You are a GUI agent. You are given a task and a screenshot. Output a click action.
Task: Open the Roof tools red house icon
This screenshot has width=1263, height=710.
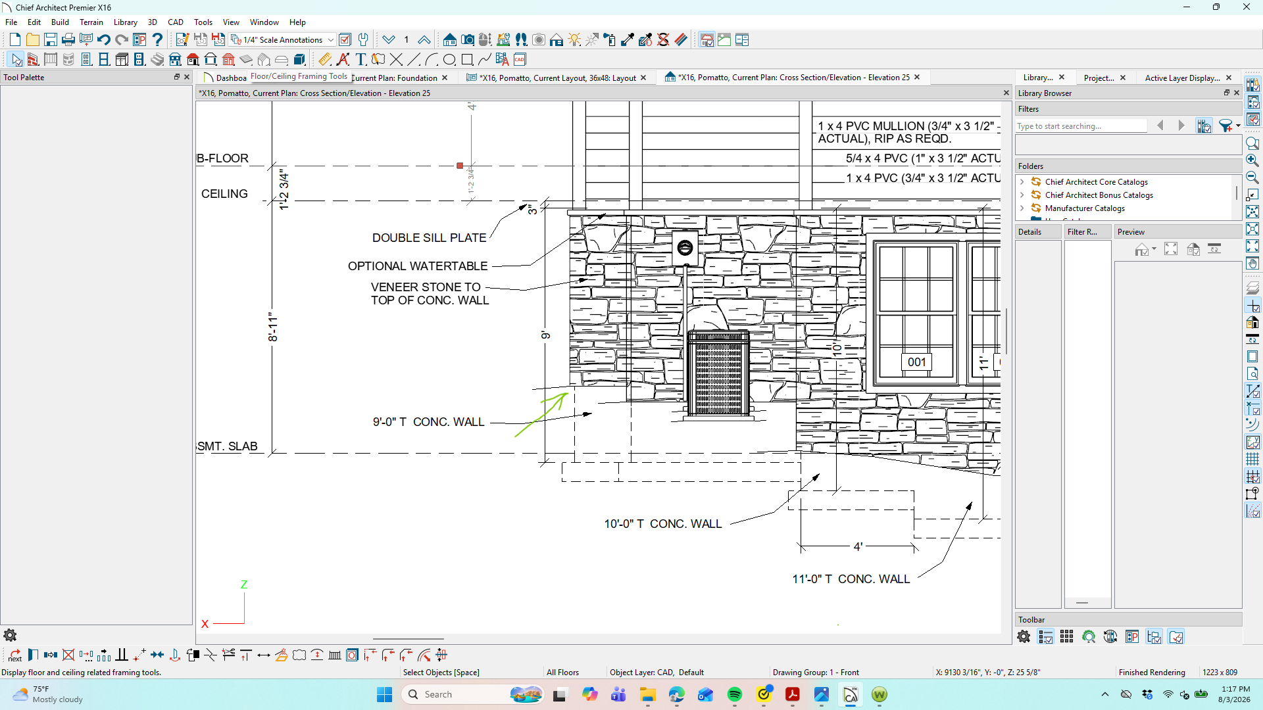pyautogui.click(x=193, y=60)
